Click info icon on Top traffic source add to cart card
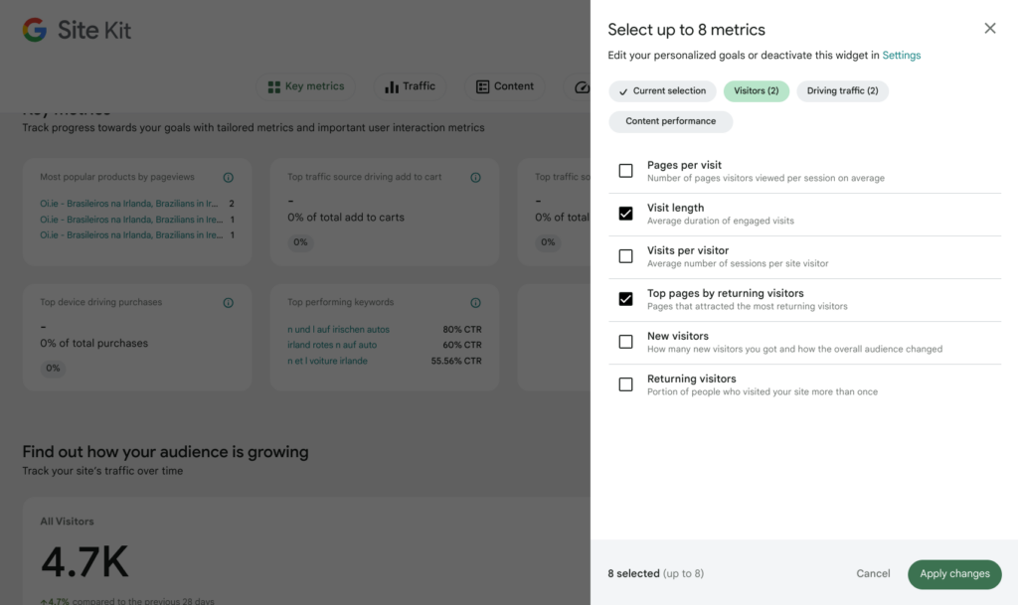Screen dimensions: 1018x605 (475, 177)
